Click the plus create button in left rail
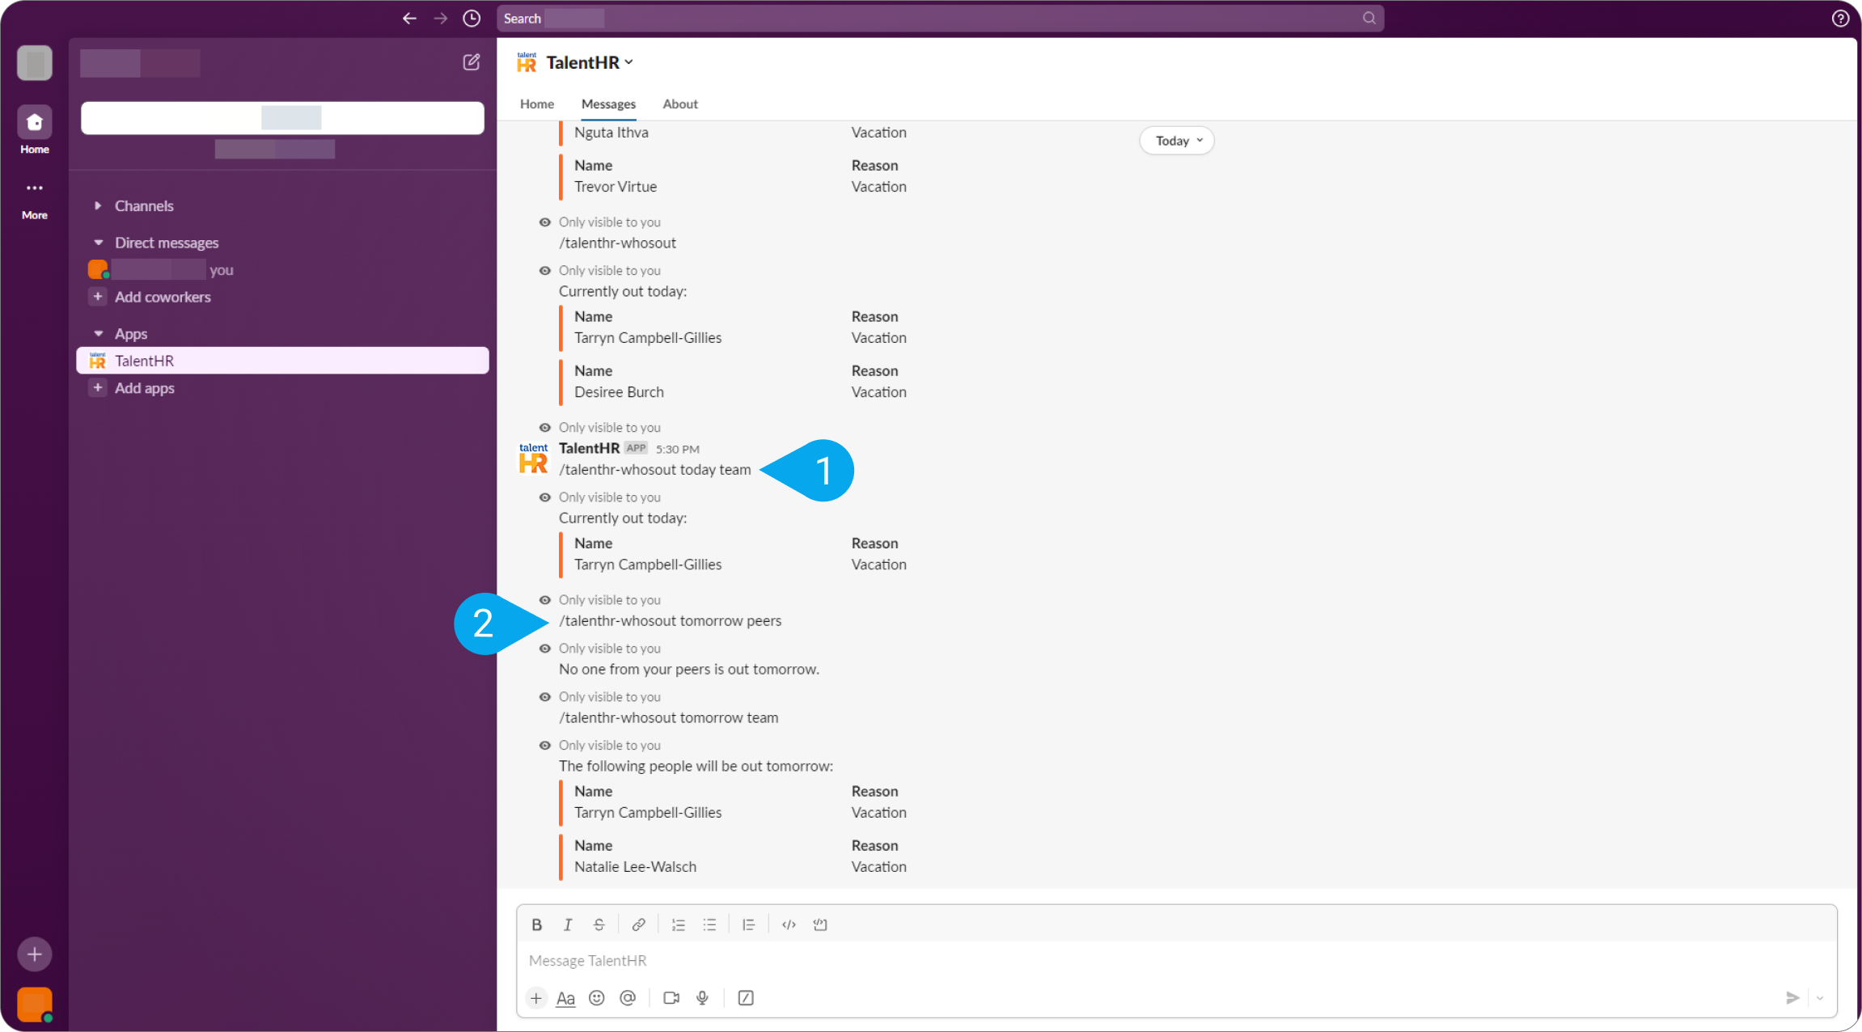The height and width of the screenshot is (1032, 1862). coord(35,954)
